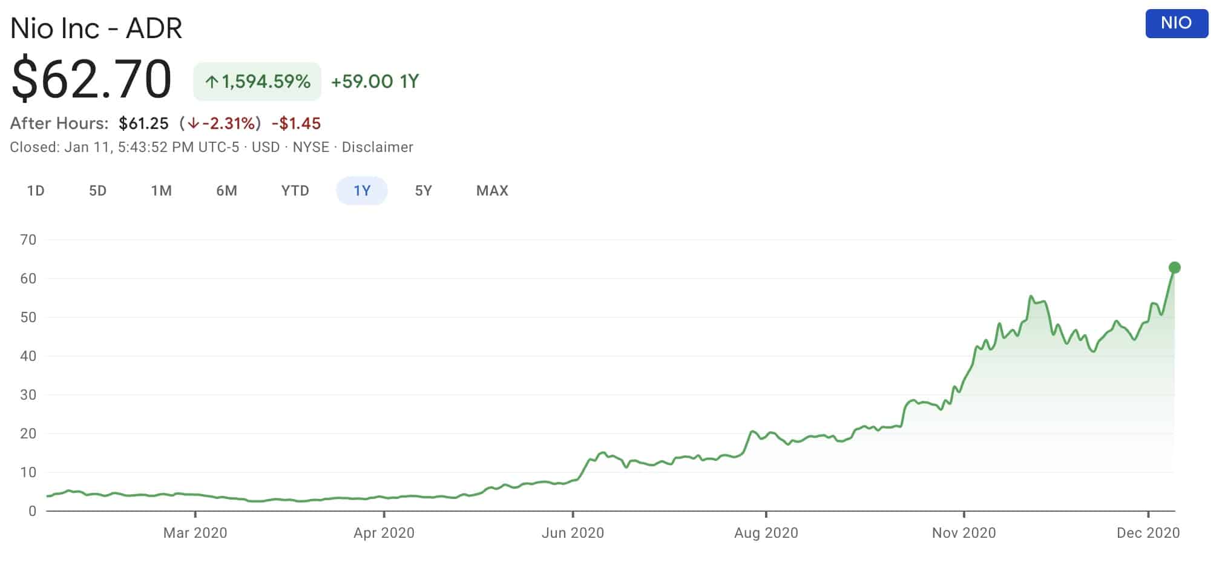Image resolution: width=1225 pixels, height=562 pixels.
Task: Open the Disclaimer link
Action: coord(377,147)
